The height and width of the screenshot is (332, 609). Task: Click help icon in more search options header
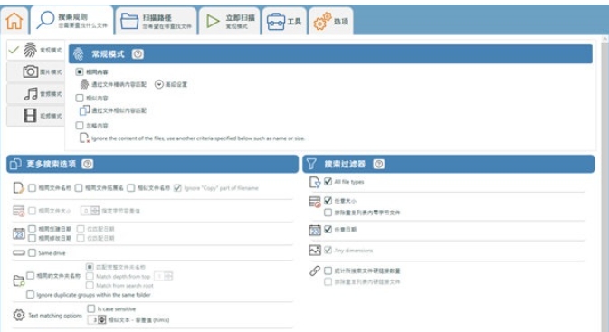pos(88,164)
